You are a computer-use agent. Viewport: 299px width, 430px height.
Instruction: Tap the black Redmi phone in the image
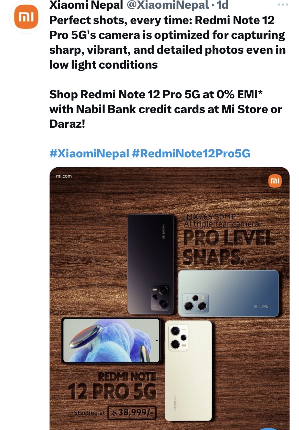click(150, 264)
